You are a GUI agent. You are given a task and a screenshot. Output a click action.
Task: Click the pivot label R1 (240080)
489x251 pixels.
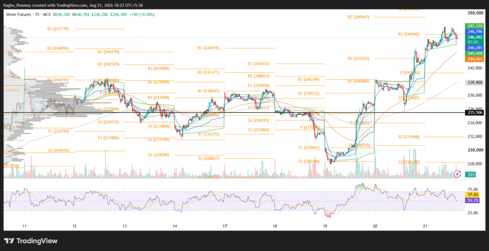[x=359, y=81]
